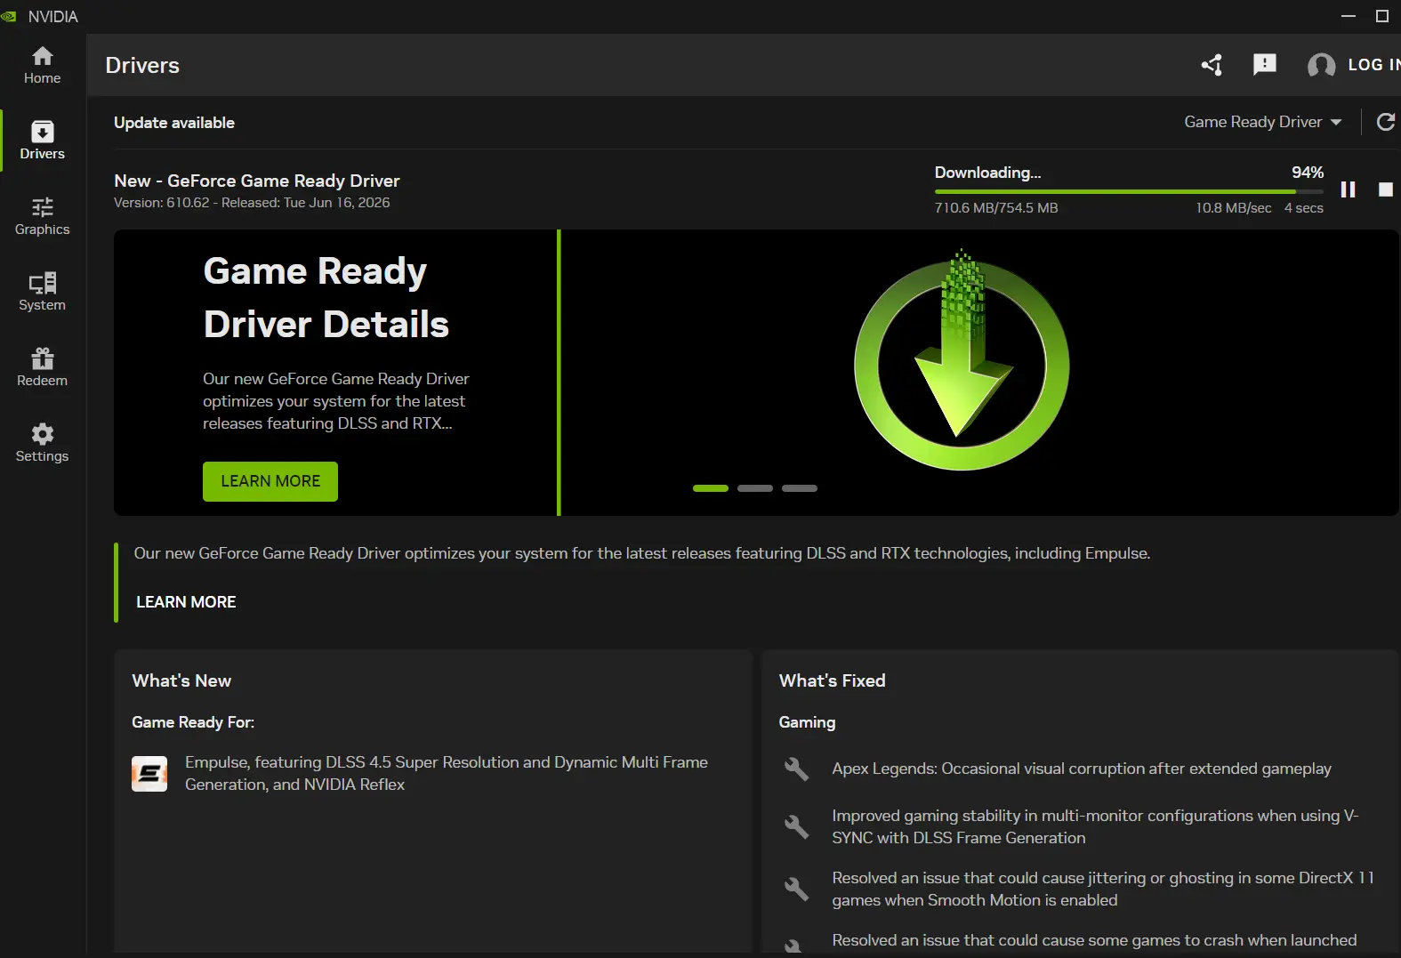Select the third banner slide indicator
The image size is (1401, 958).
(x=800, y=488)
